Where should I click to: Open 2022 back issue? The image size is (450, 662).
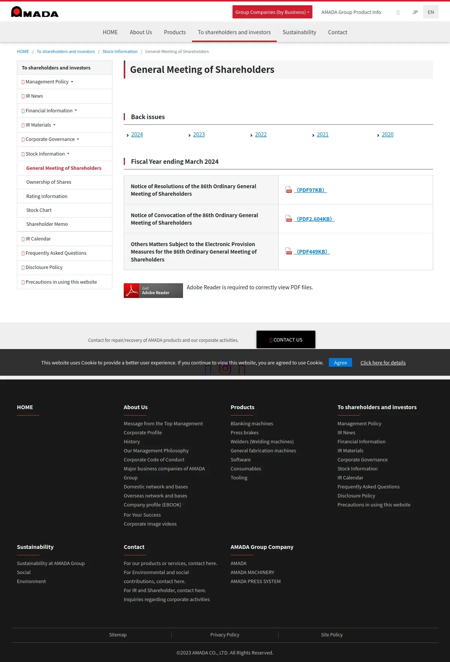[x=261, y=135]
